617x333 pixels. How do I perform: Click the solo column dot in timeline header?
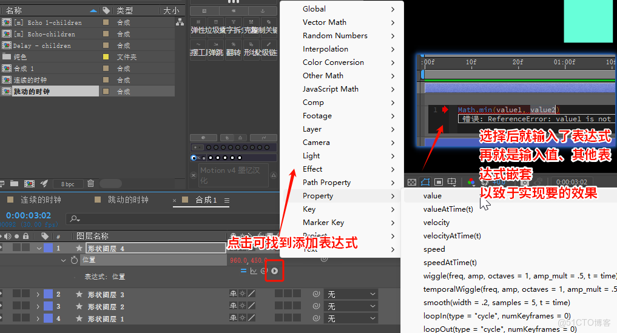16,236
